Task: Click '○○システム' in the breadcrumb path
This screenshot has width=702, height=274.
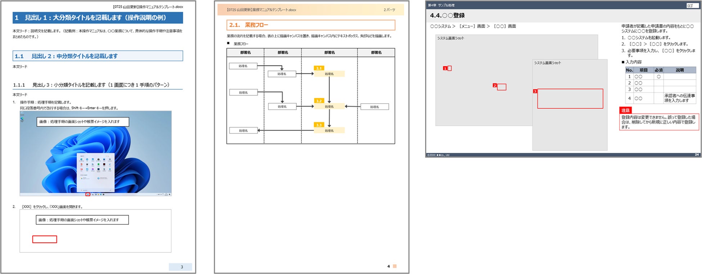Action: coord(441,26)
